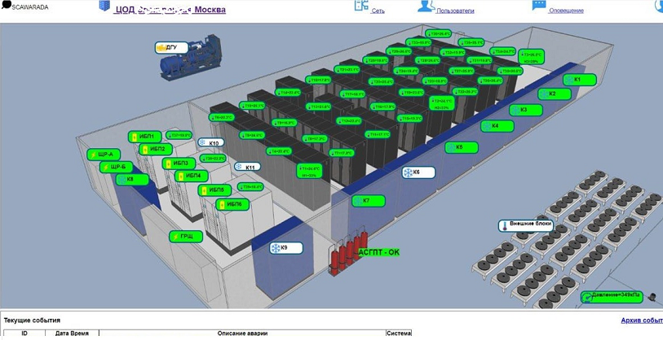Viewport: 663px width, 340px height.
Task: Click the АСГПТ - OK fire suppression status
Action: pos(379,252)
